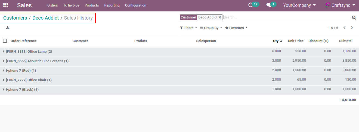The width and height of the screenshot is (359, 132).
Task: Tick the select all rows checkbox
Action: 5,41
